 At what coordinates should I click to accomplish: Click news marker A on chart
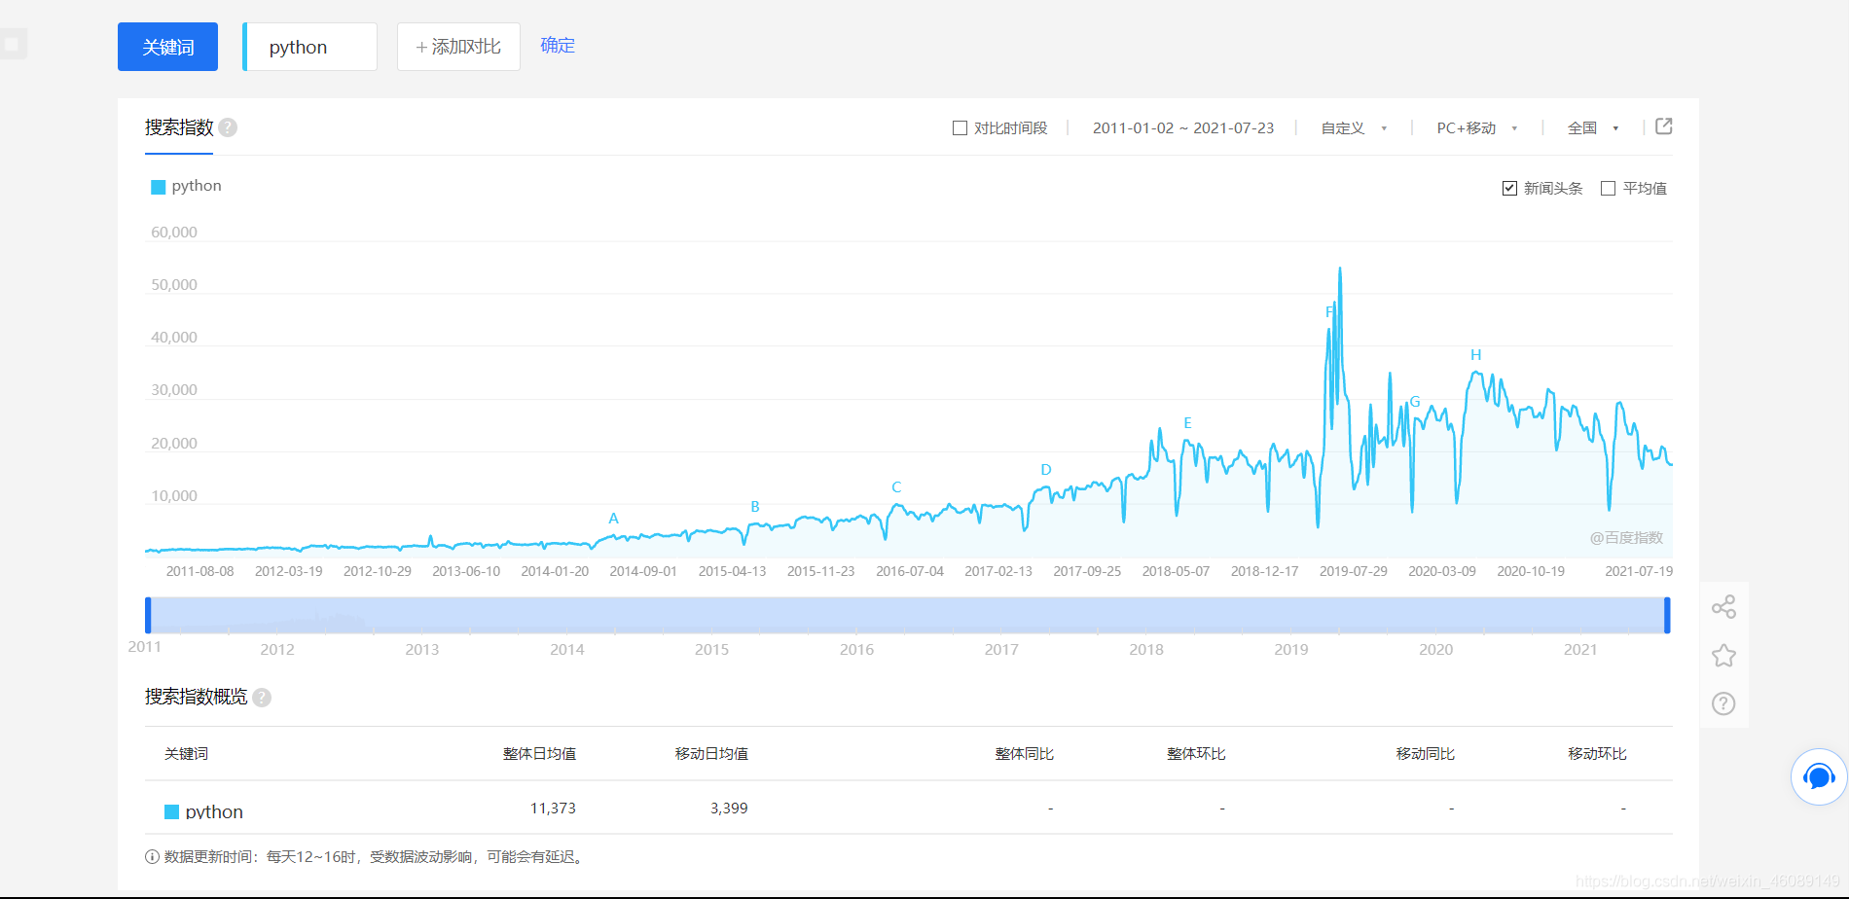coord(613,519)
